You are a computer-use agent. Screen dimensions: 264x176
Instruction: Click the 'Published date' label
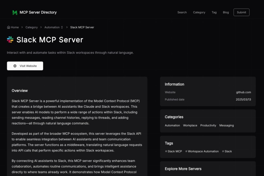[x=175, y=100]
